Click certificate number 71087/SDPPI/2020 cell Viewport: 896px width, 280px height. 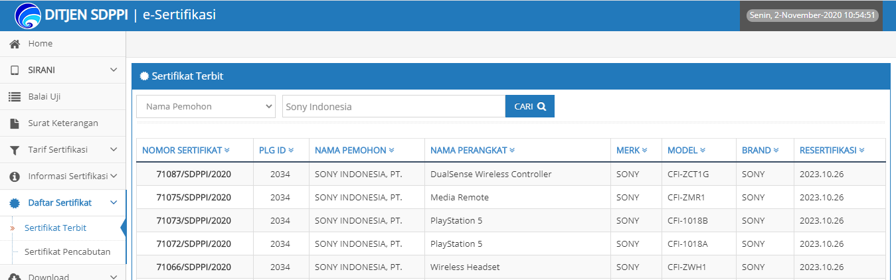(193, 175)
